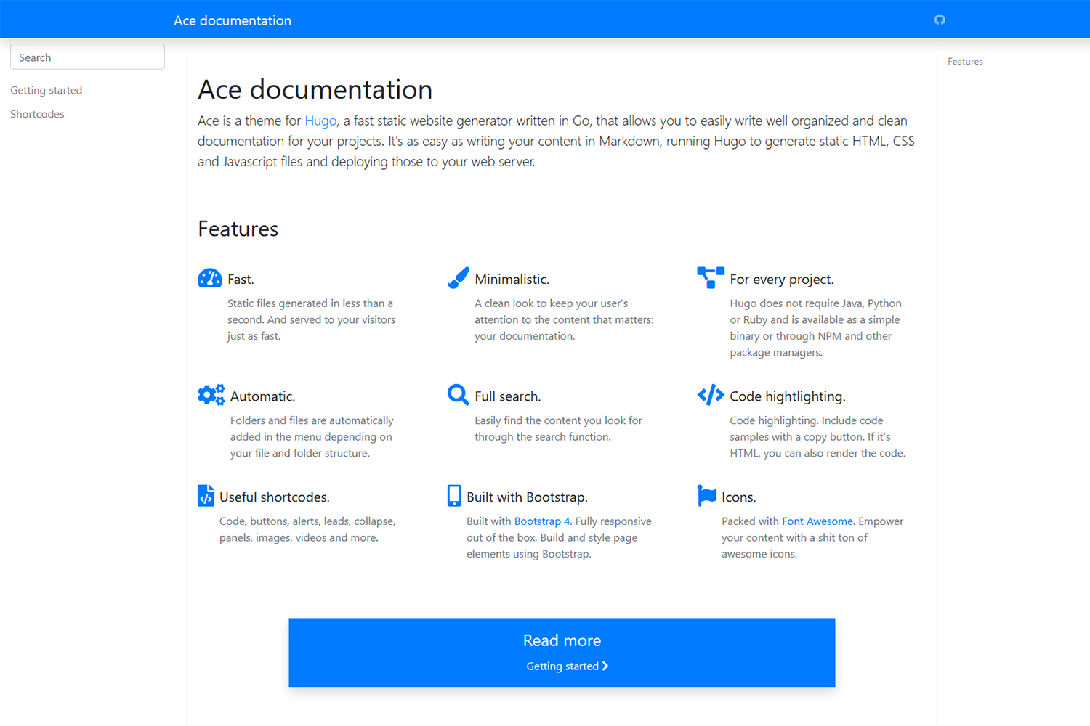Click the 'Useful shortcodes.' feature title
The image size is (1090, 726).
click(x=275, y=497)
